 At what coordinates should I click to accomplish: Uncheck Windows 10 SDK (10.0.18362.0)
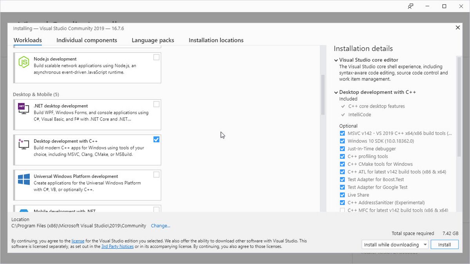[x=342, y=141]
